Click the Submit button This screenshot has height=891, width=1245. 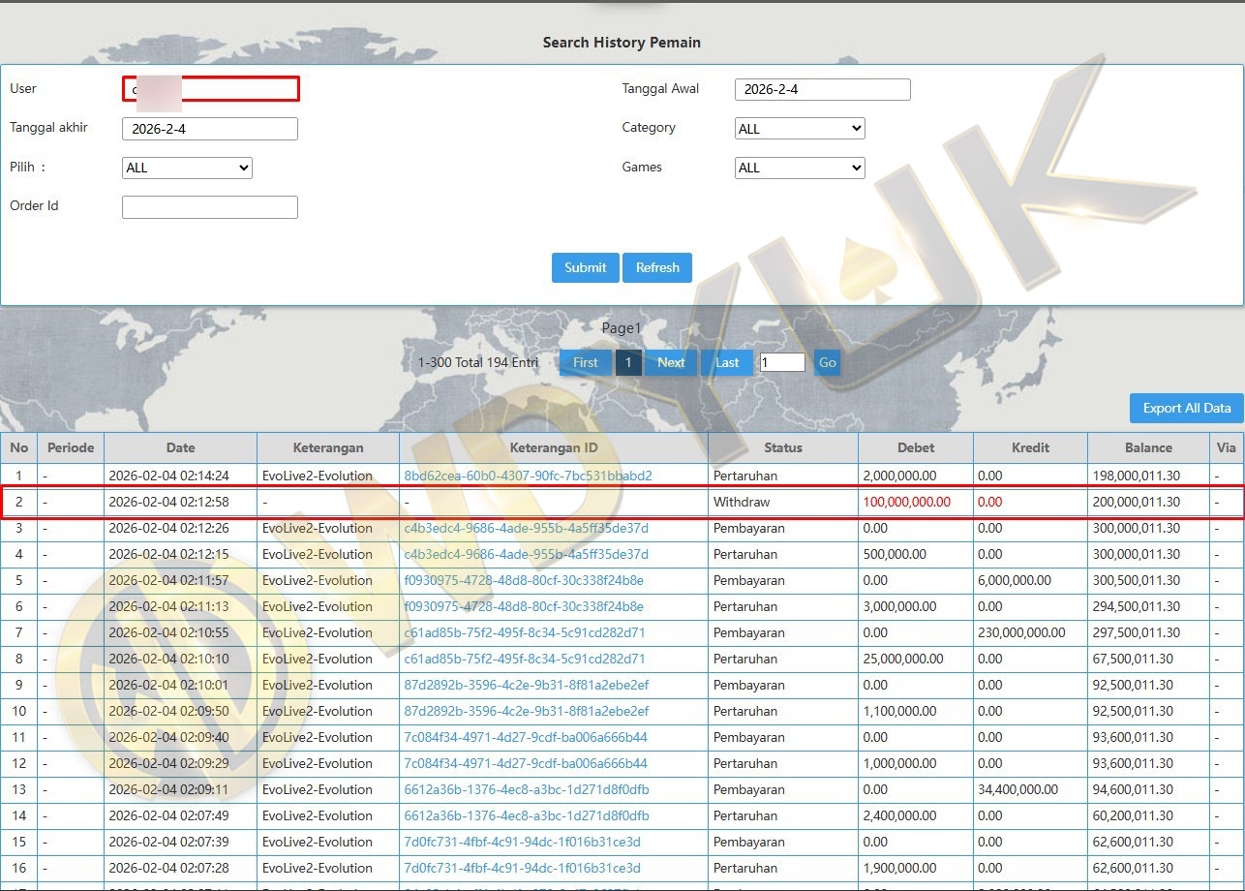coord(585,267)
